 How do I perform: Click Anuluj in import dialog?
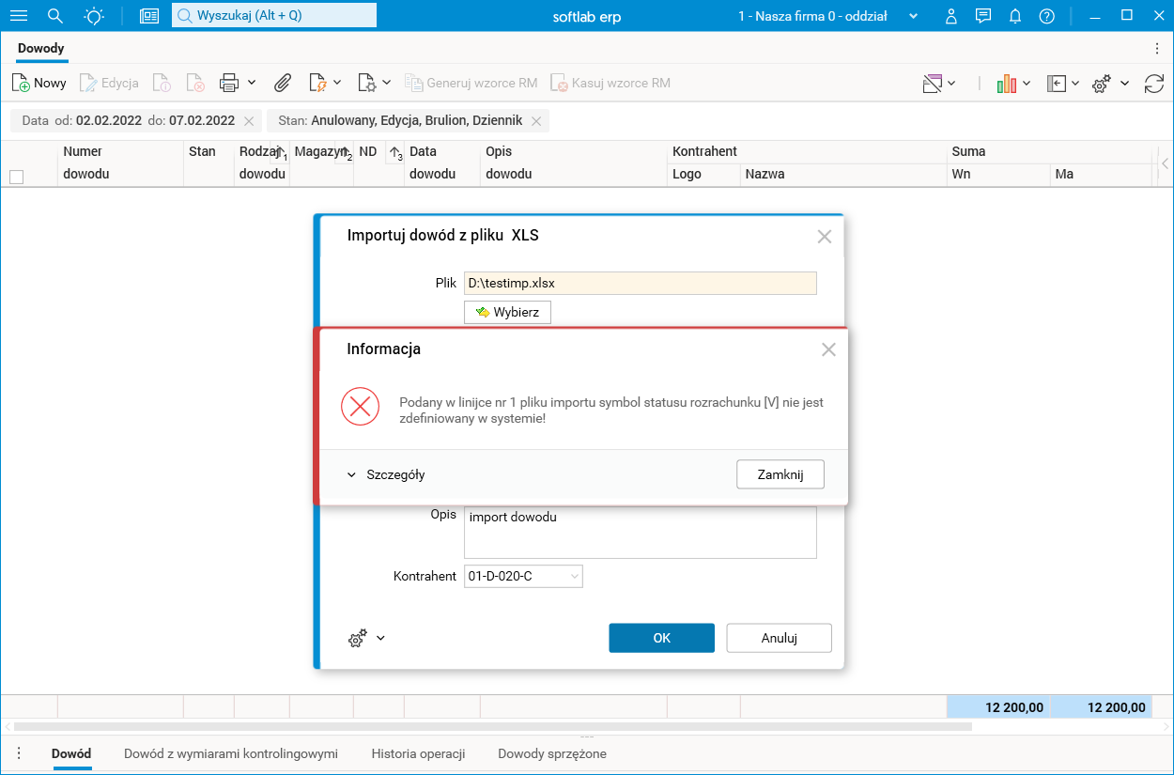pos(780,638)
